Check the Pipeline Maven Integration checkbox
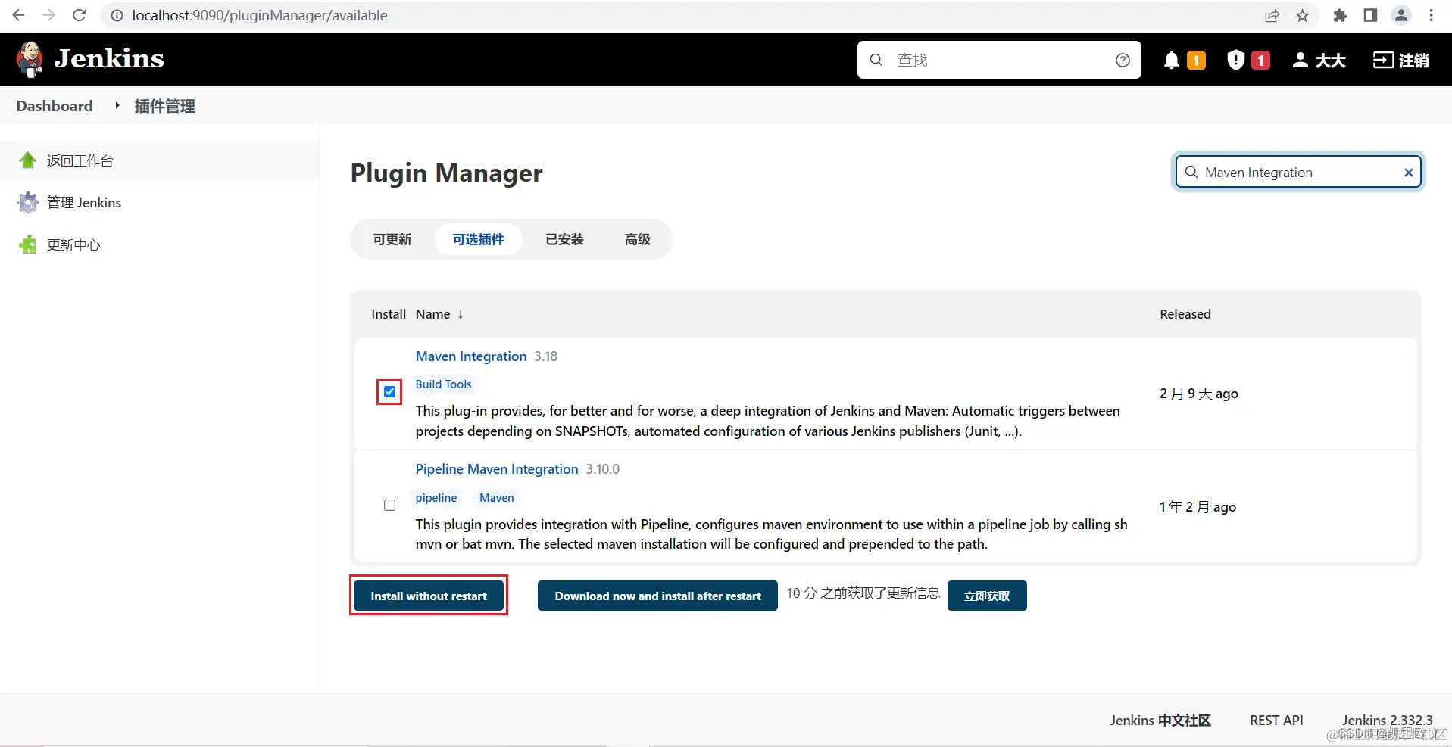 pos(389,505)
